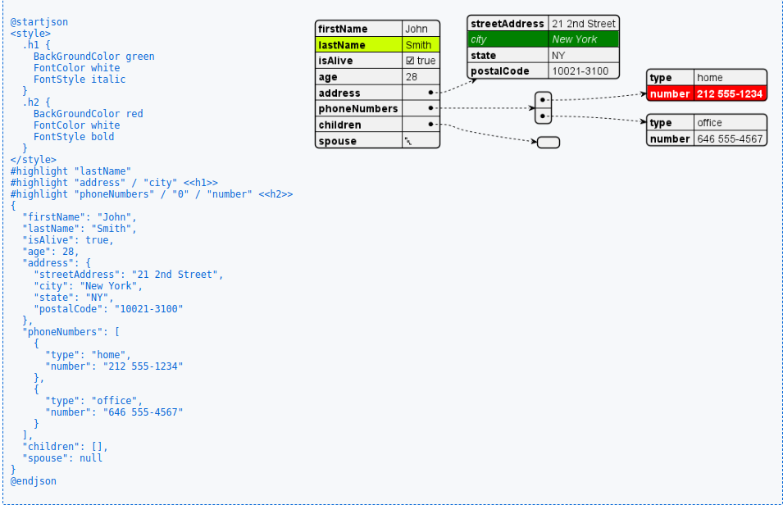This screenshot has height=505, width=783.
Task: Click the '#highlight "lastName"' code line
Action: pyautogui.click(x=71, y=171)
